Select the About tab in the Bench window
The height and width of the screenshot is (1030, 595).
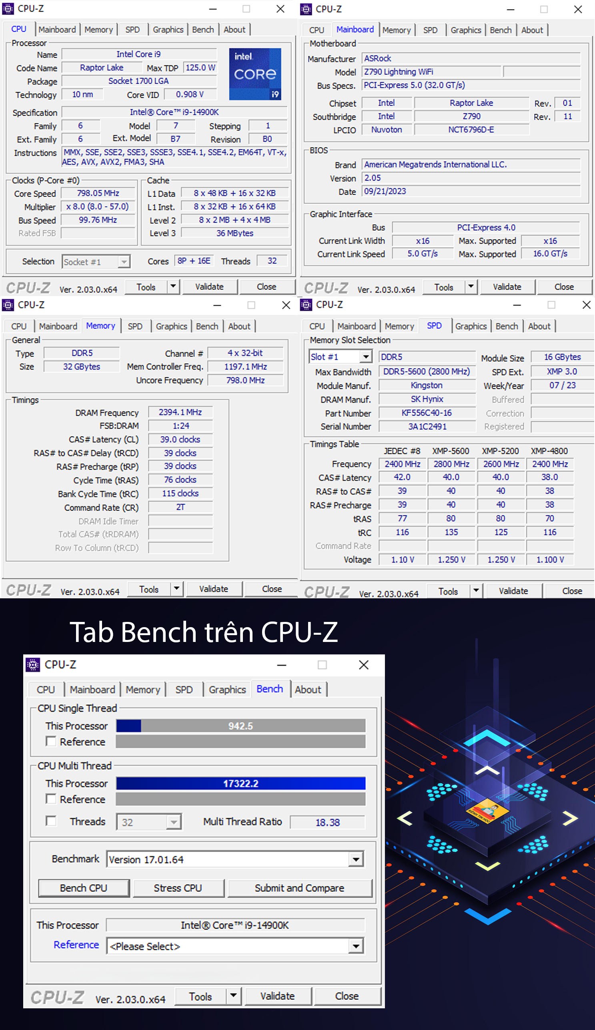tap(308, 690)
